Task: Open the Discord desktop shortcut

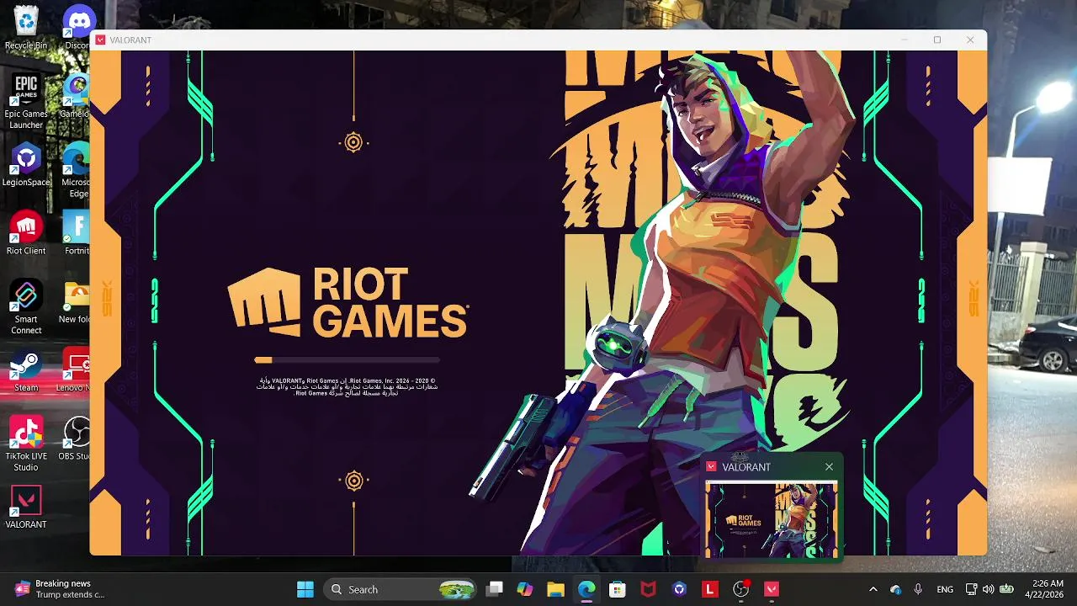Action: click(78, 27)
